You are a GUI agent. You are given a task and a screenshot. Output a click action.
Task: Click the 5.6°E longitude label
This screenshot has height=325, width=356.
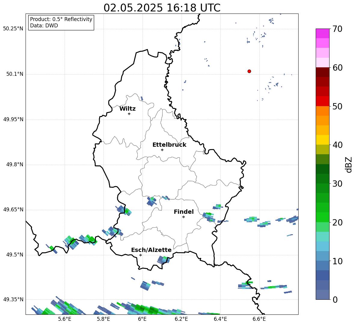click(65, 319)
